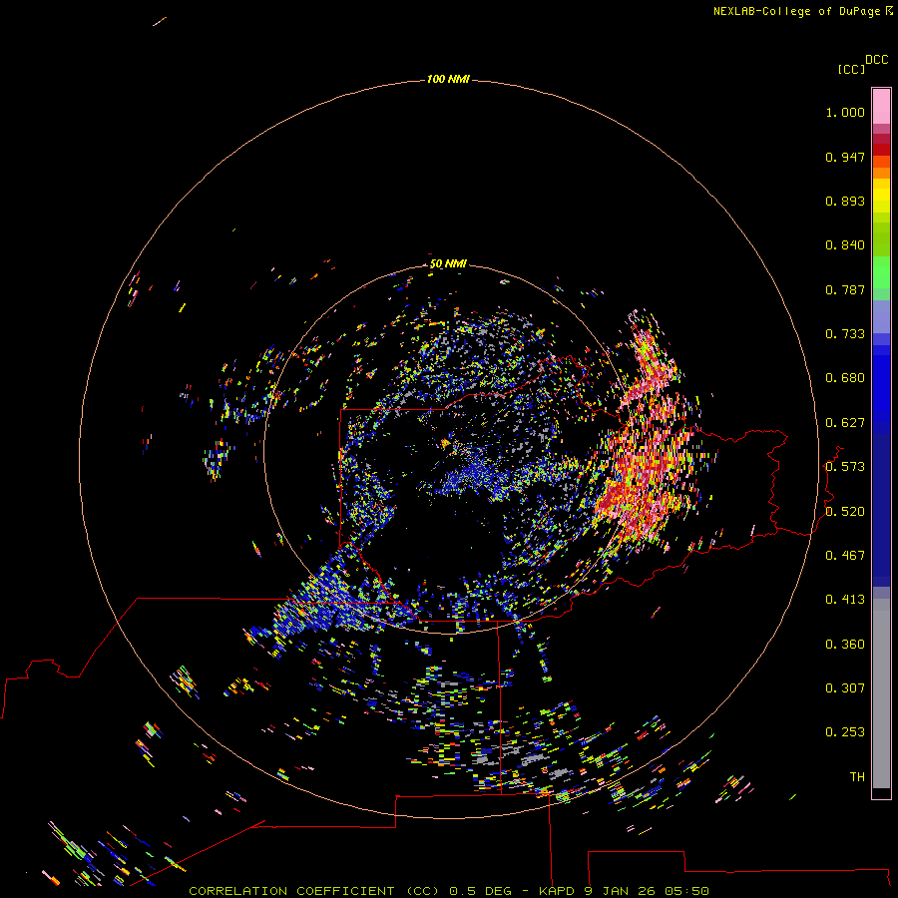Viewport: 898px width, 898px height.
Task: Select the 0.413 scale value
Action: tap(845, 600)
